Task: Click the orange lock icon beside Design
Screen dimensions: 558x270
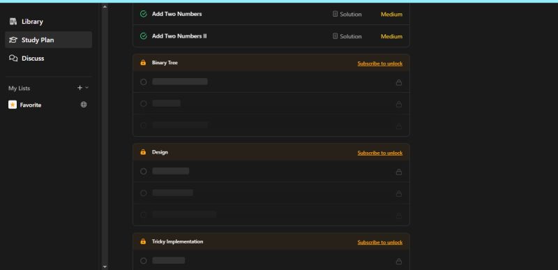Action: click(143, 152)
